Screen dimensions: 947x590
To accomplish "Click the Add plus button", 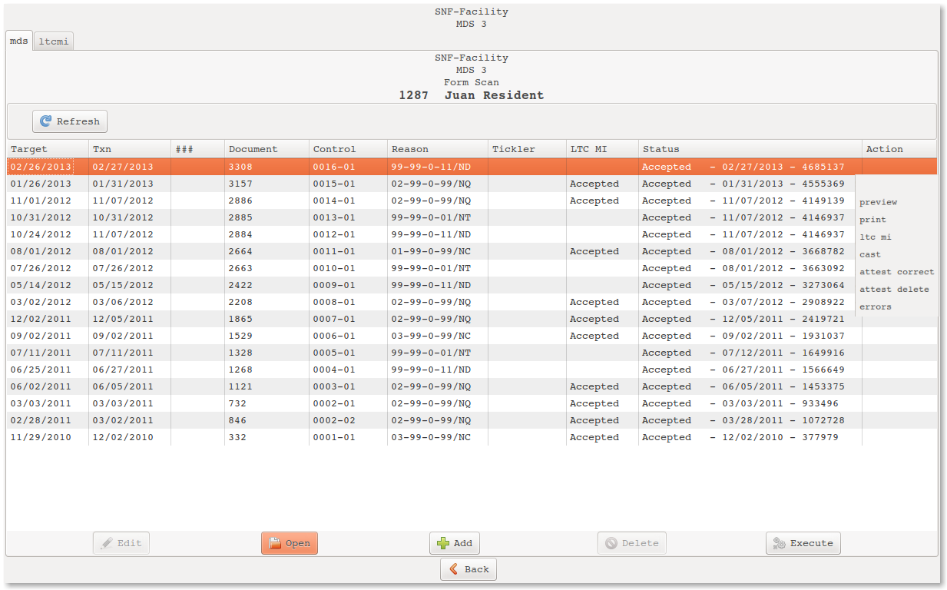I will 454,543.
